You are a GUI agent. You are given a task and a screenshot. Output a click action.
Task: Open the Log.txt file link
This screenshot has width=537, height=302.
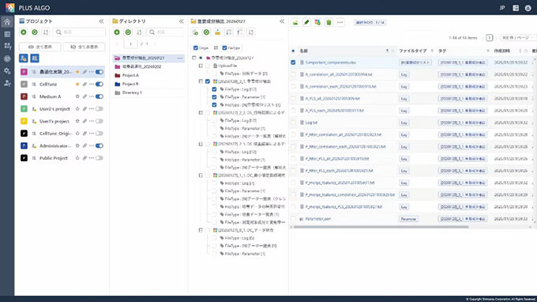[x=311, y=123]
